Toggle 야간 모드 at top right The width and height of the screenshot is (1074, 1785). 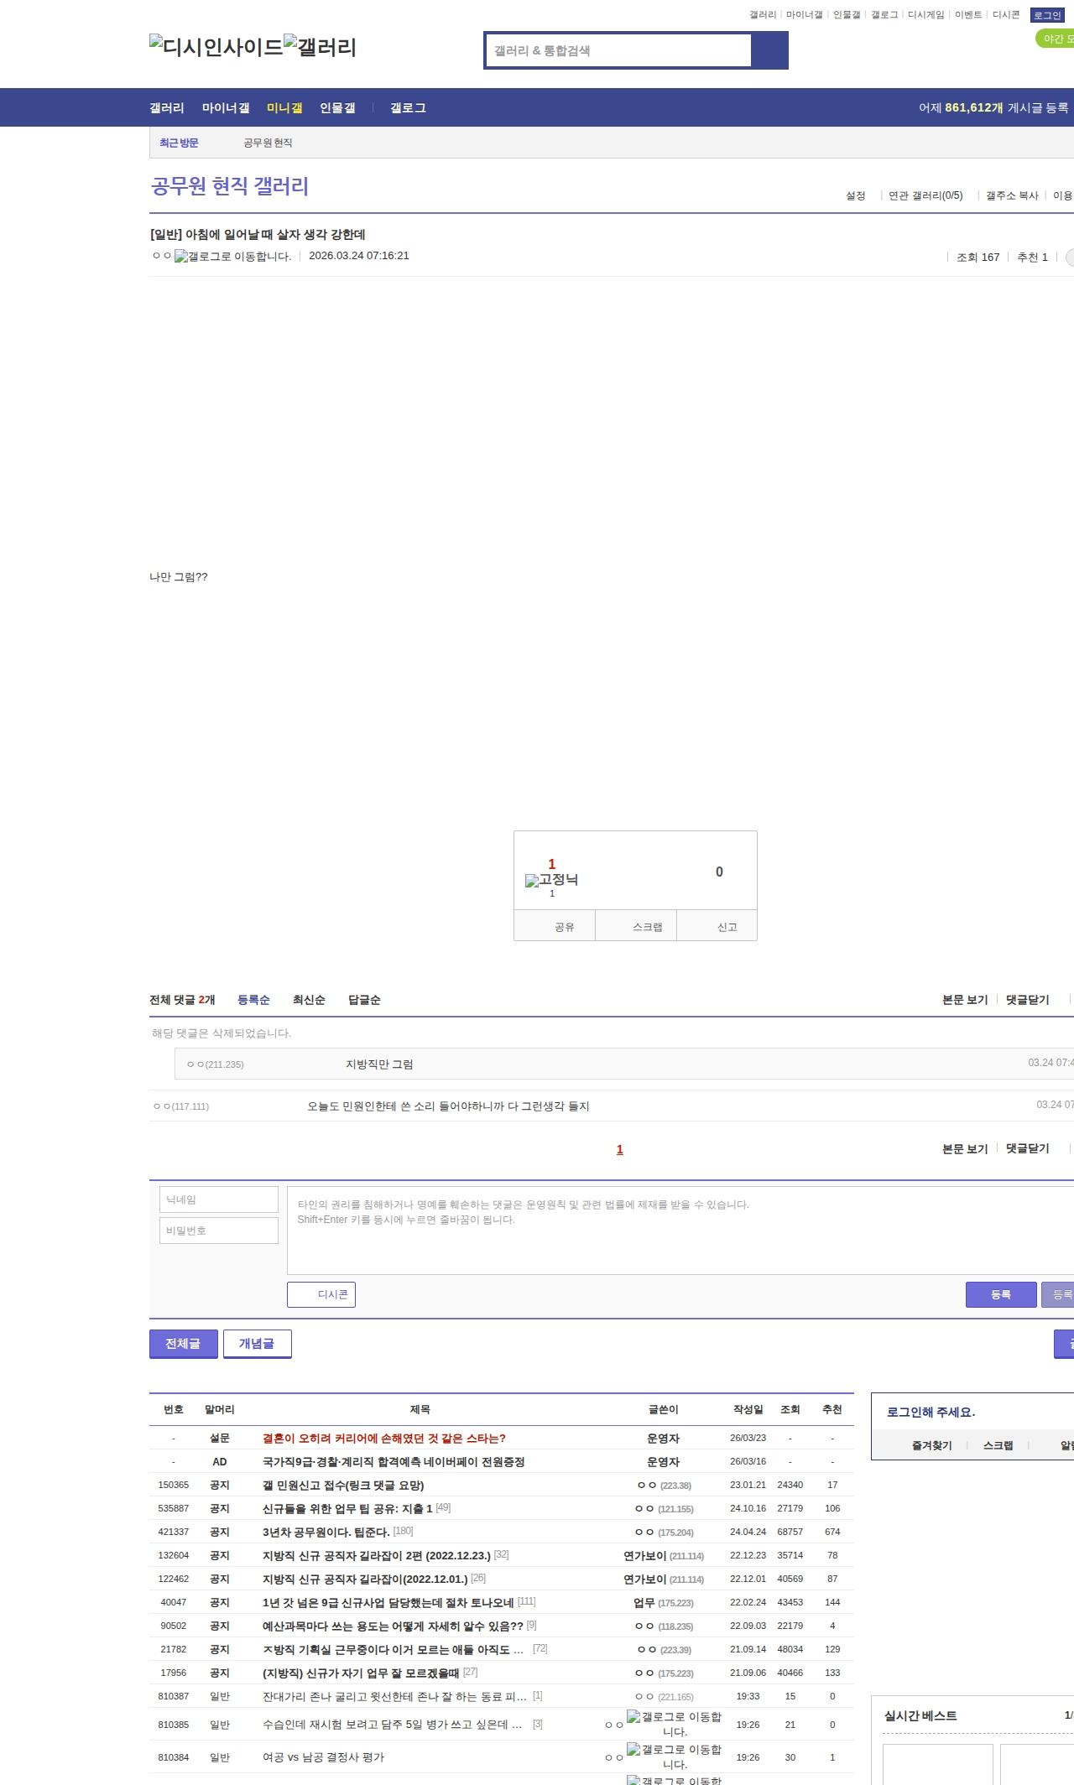(x=1056, y=39)
